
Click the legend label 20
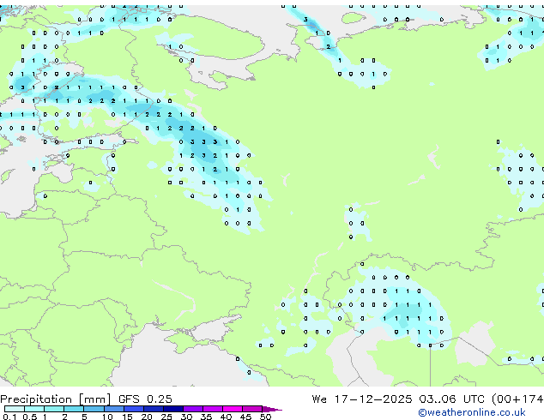pyautogui.click(x=147, y=417)
